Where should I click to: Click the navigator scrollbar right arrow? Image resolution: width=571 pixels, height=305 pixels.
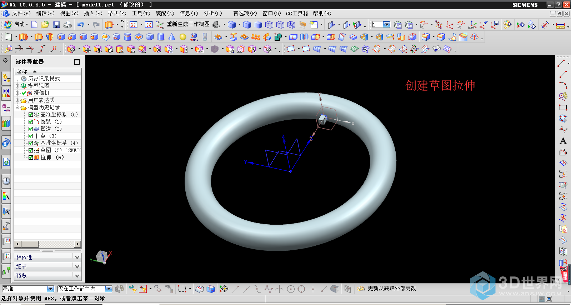78,244
